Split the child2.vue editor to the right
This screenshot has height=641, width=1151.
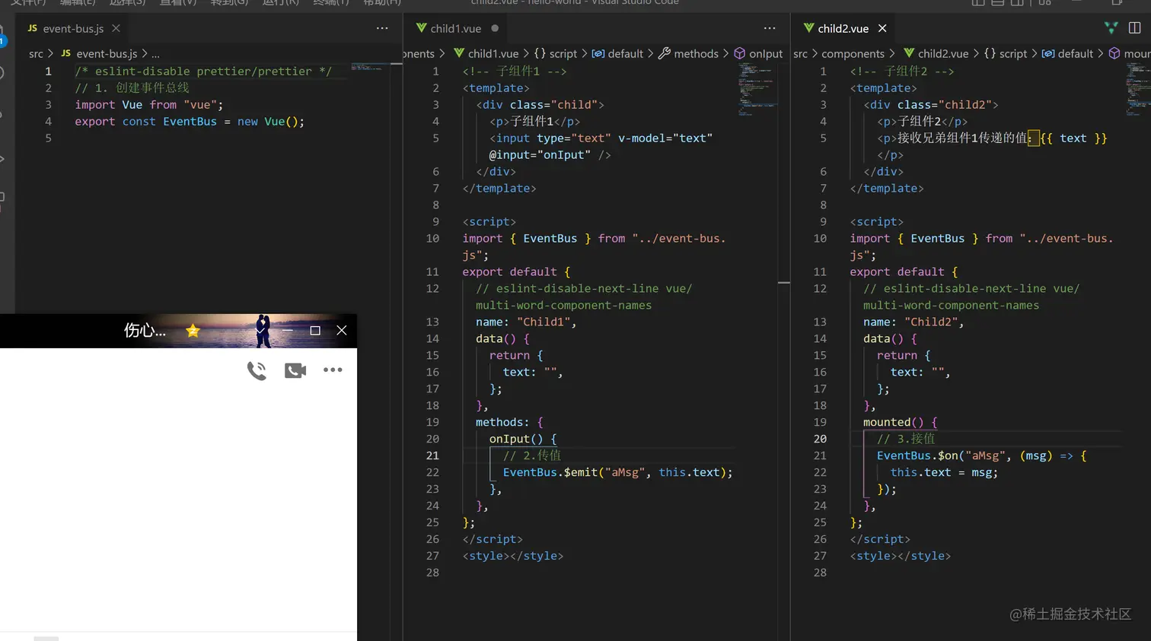1134,28
